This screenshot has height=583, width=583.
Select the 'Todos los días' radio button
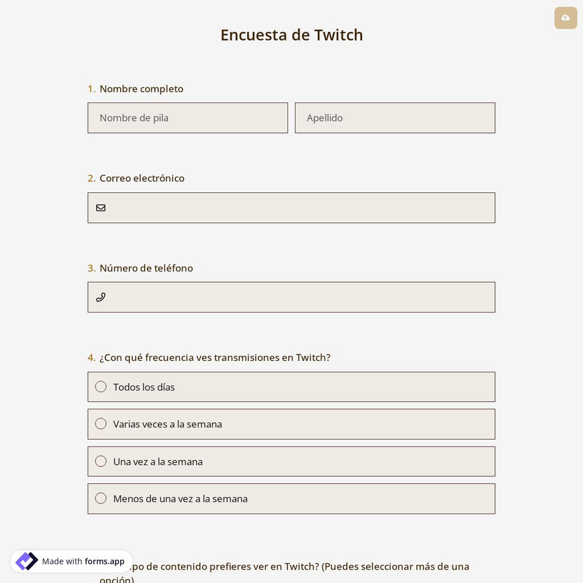coord(101,387)
